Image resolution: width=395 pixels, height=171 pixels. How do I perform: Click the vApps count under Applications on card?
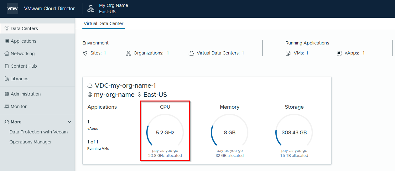pos(88,122)
